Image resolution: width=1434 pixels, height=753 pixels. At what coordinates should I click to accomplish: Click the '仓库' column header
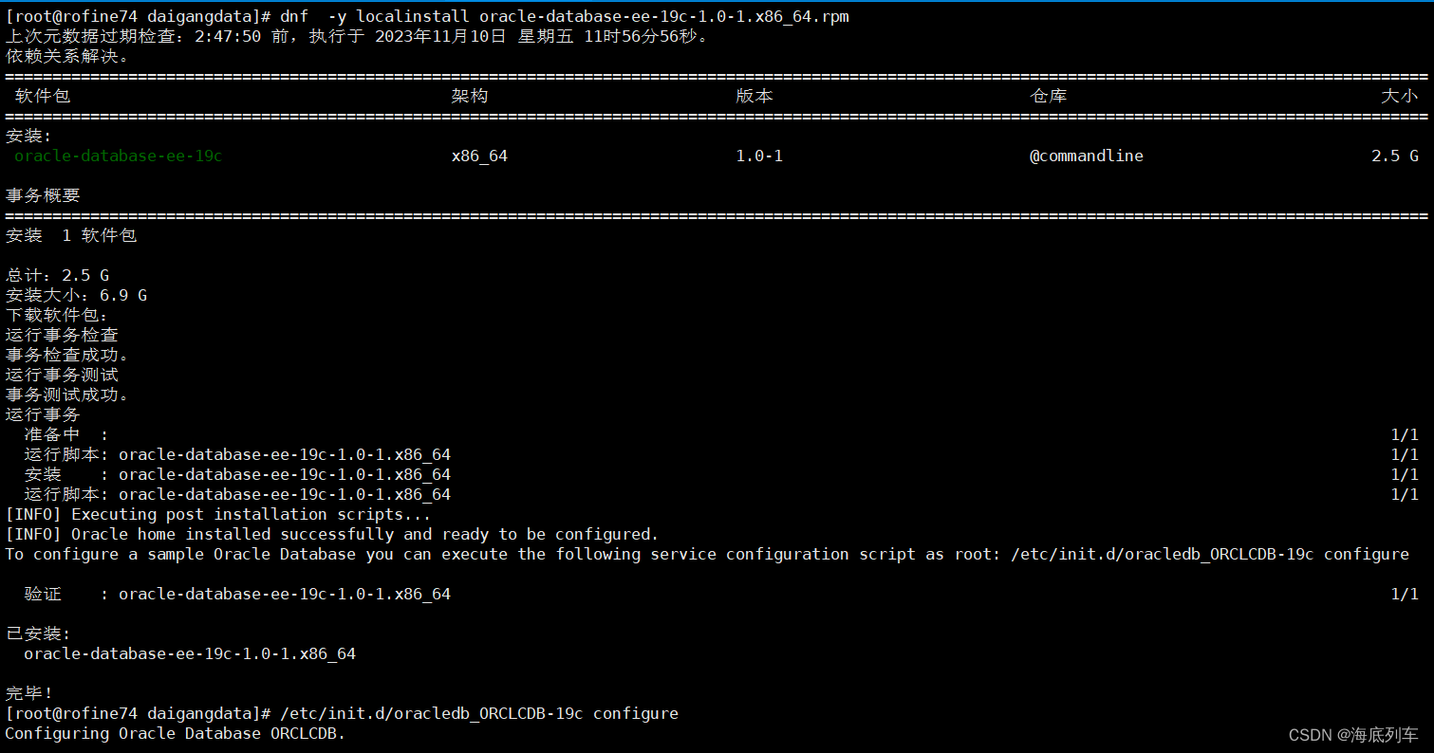(x=1049, y=96)
